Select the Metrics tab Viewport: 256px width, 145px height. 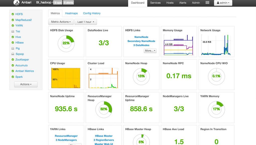click(x=55, y=13)
